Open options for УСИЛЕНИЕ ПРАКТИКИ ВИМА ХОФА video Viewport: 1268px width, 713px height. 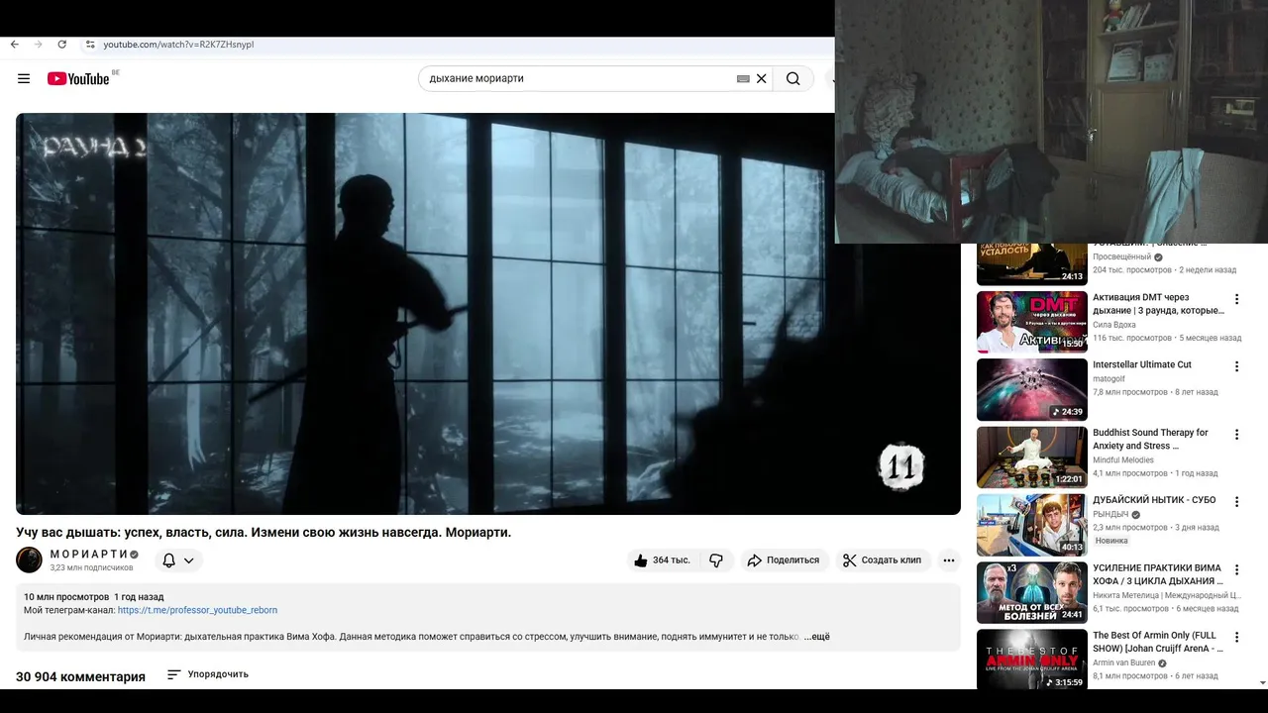(1236, 570)
